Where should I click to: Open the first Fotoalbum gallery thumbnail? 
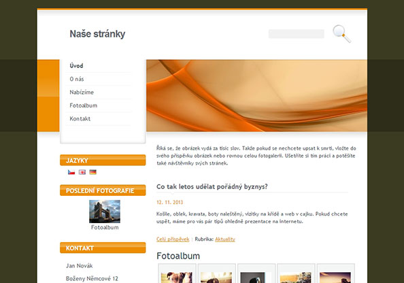177,273
